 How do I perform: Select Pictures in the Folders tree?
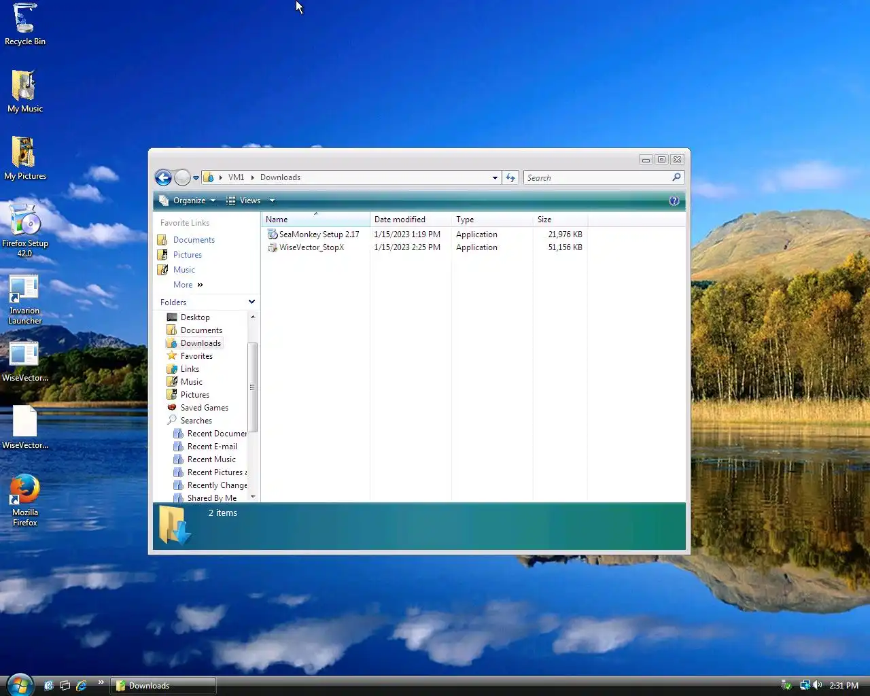194,395
